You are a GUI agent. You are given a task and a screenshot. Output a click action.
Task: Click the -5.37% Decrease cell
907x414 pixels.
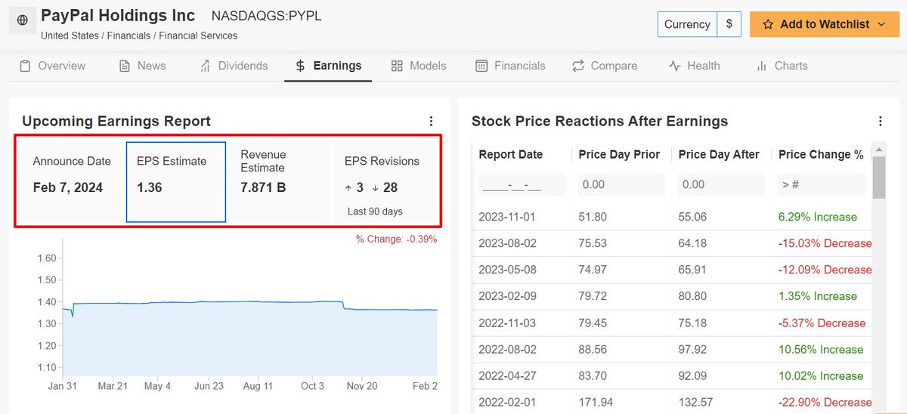(x=822, y=323)
